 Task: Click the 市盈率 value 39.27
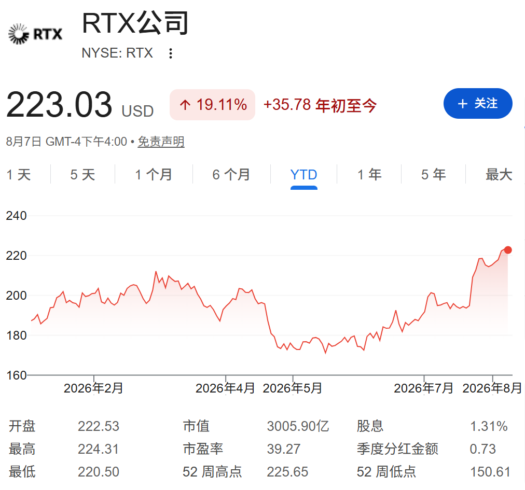click(284, 449)
